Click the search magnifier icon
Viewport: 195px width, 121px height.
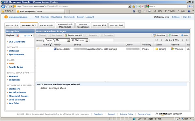[x=189, y=6]
